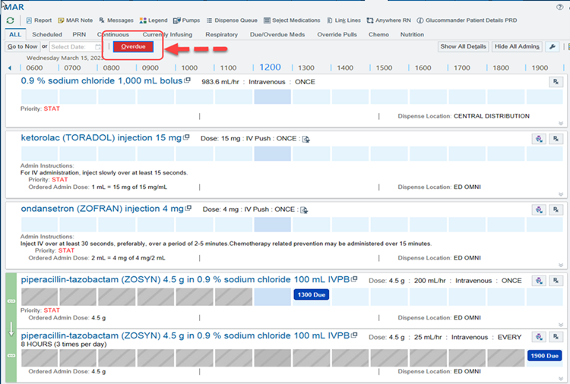Viewport: 570px width, 384px height.
Task: Click the Show All Details button
Action: [x=463, y=46]
